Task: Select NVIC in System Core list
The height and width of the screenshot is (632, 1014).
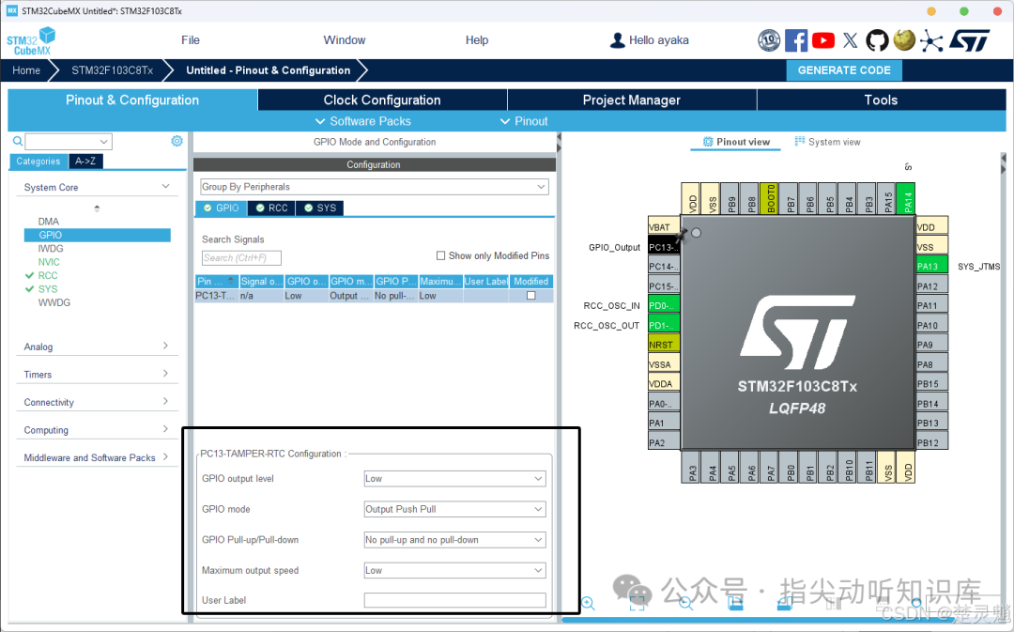Action: coord(49,262)
